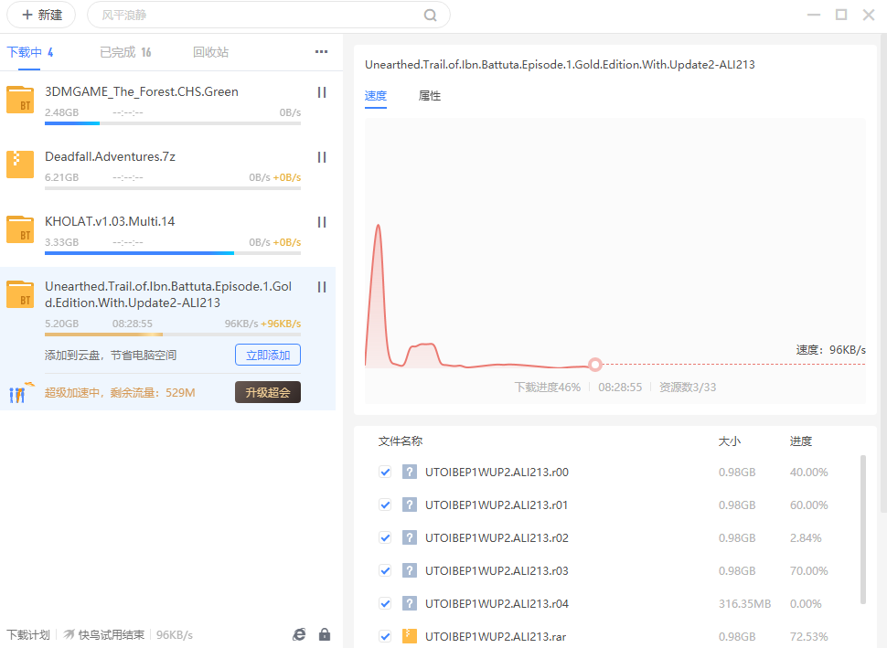The image size is (887, 648).
Task: Open the 回收站 tab
Action: (210, 52)
